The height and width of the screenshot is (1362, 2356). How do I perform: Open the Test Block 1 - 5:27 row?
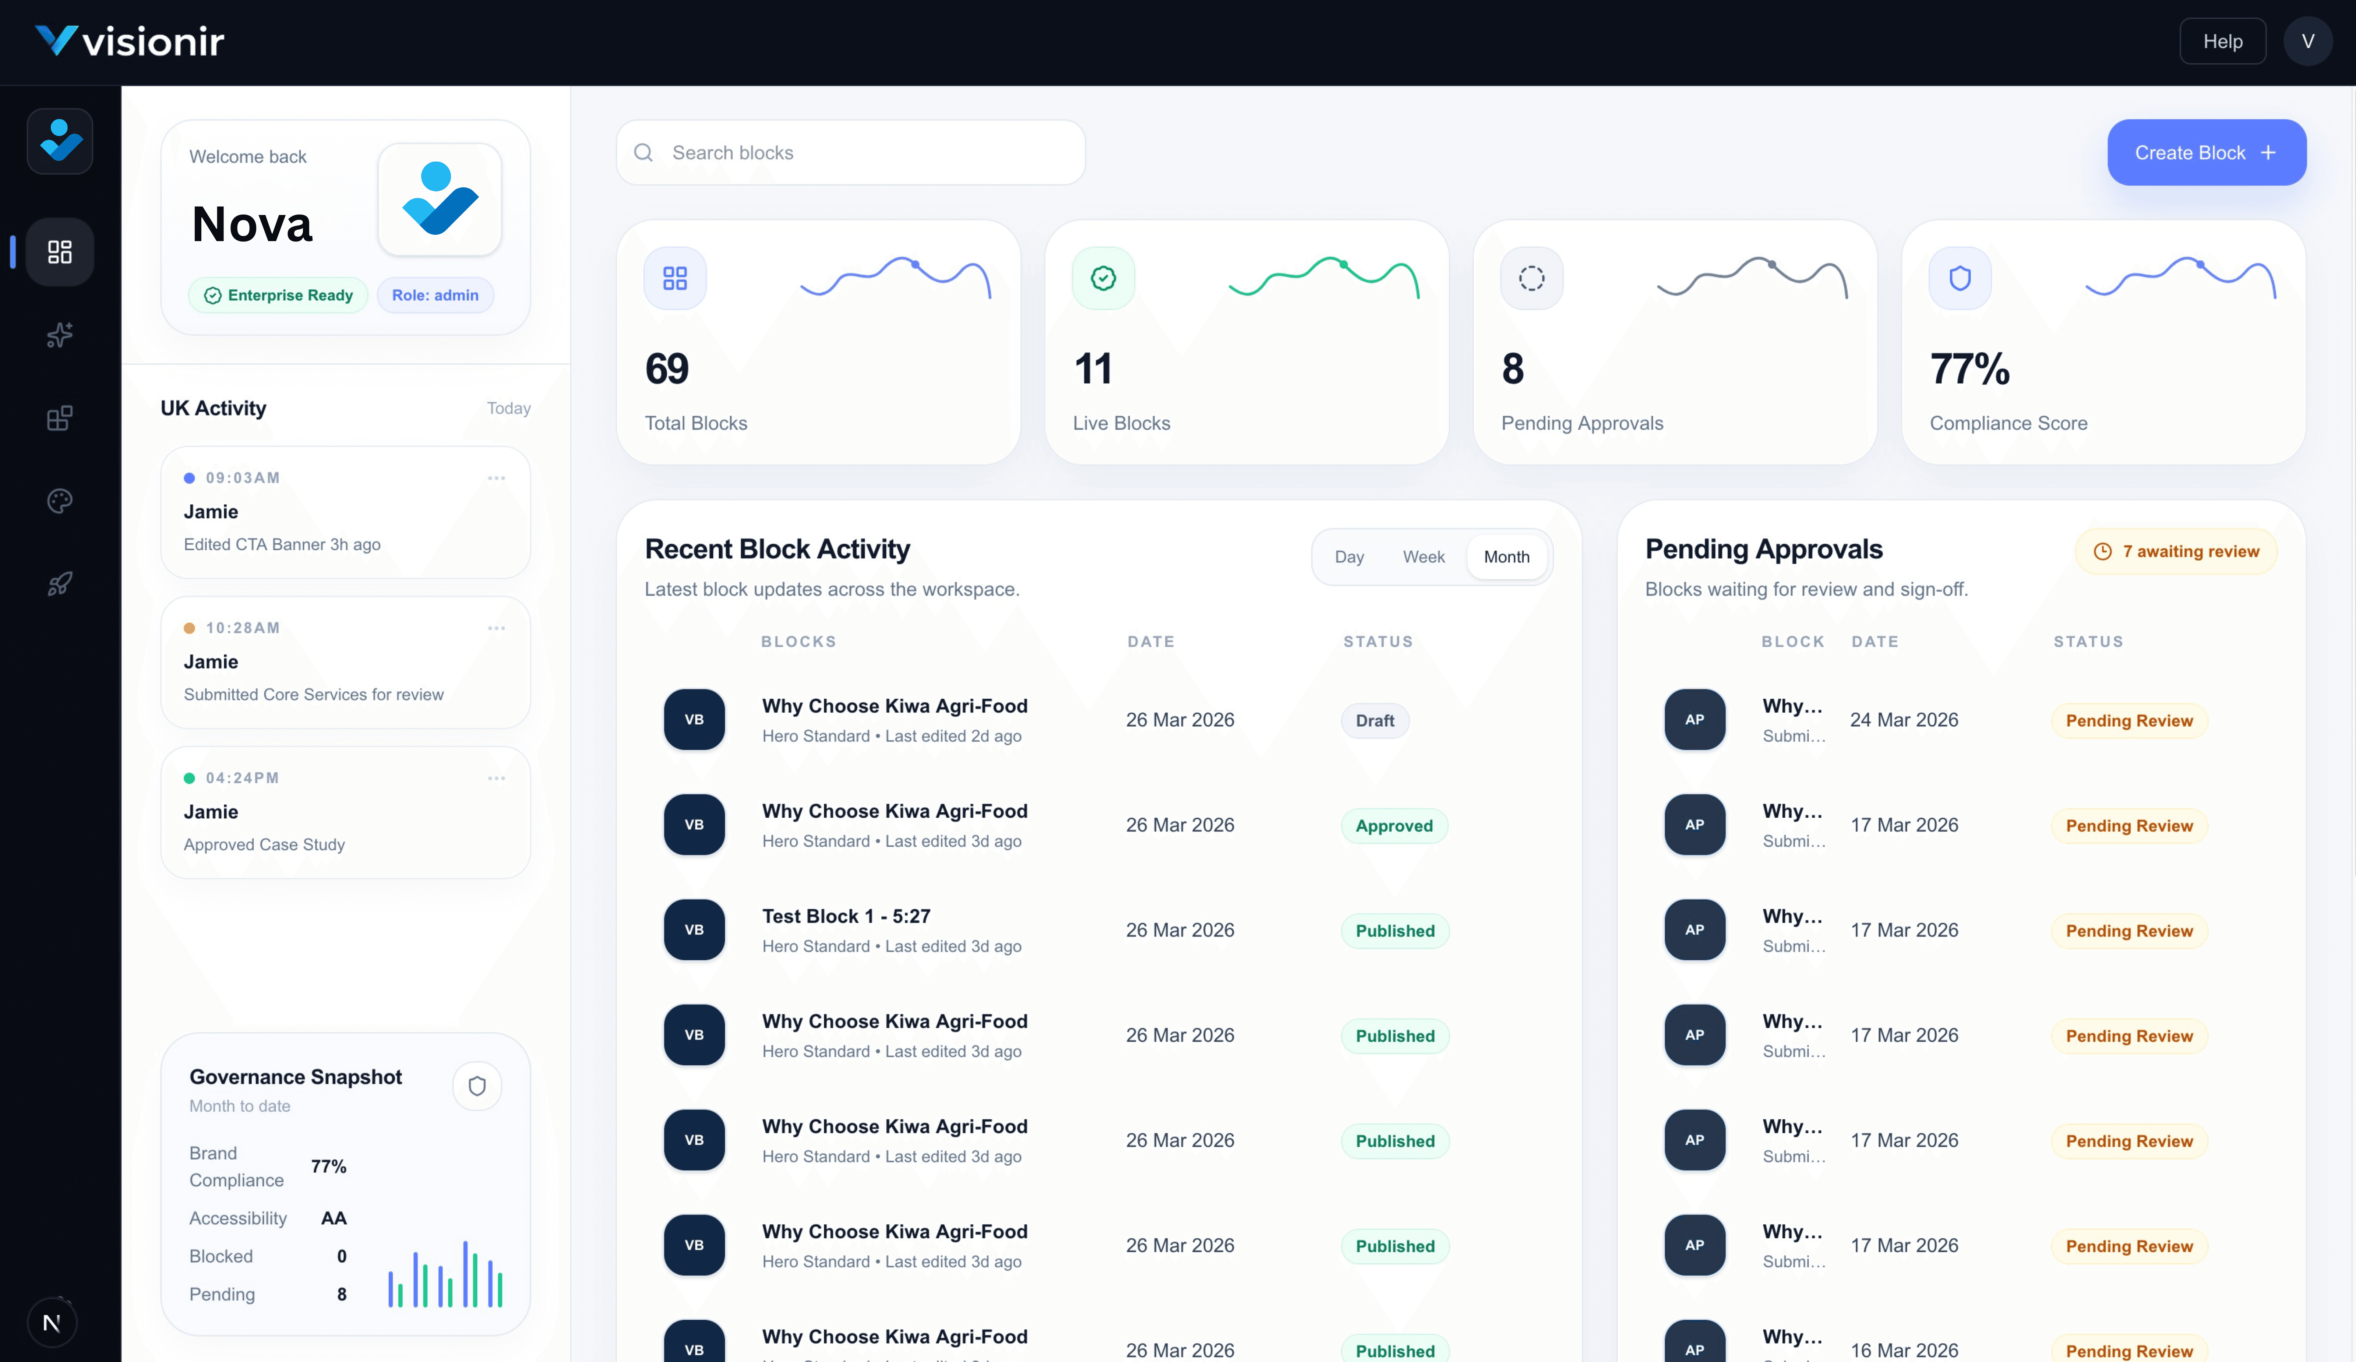[x=845, y=916]
